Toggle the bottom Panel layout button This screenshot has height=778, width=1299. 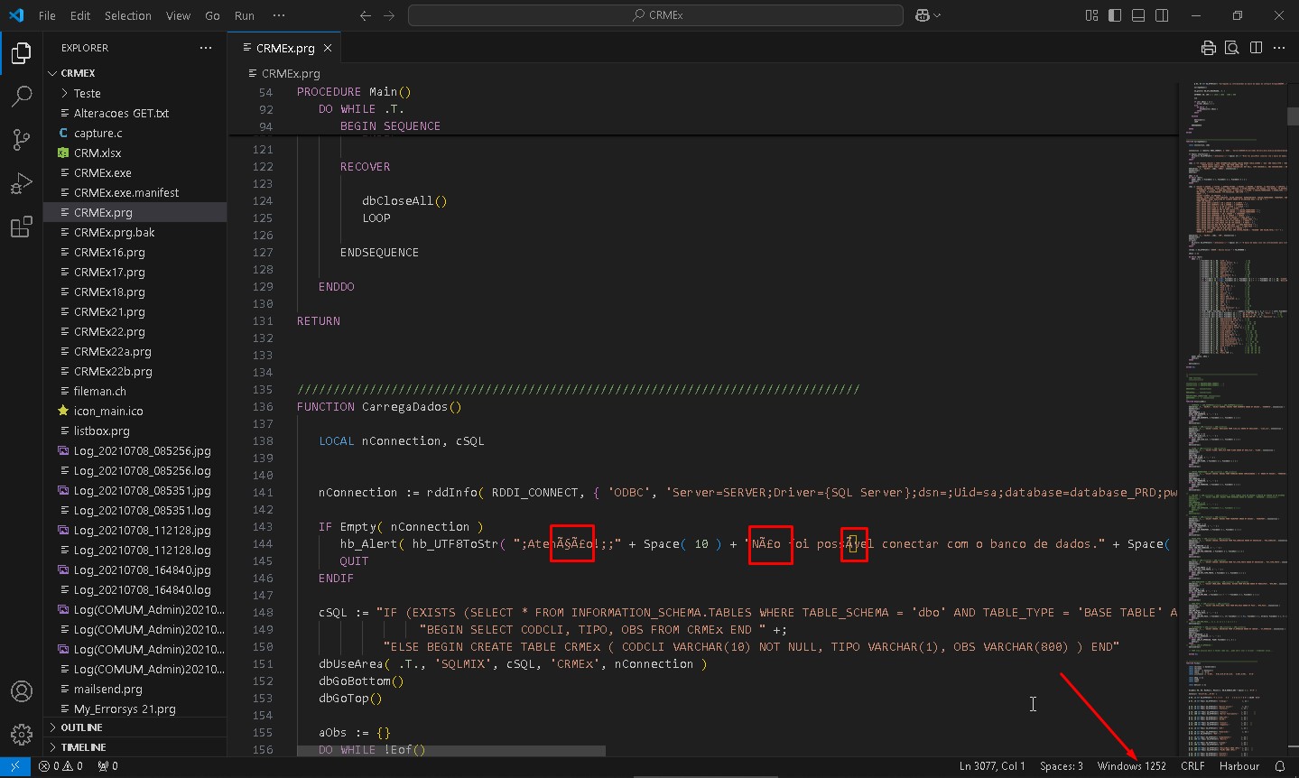coord(1138,15)
